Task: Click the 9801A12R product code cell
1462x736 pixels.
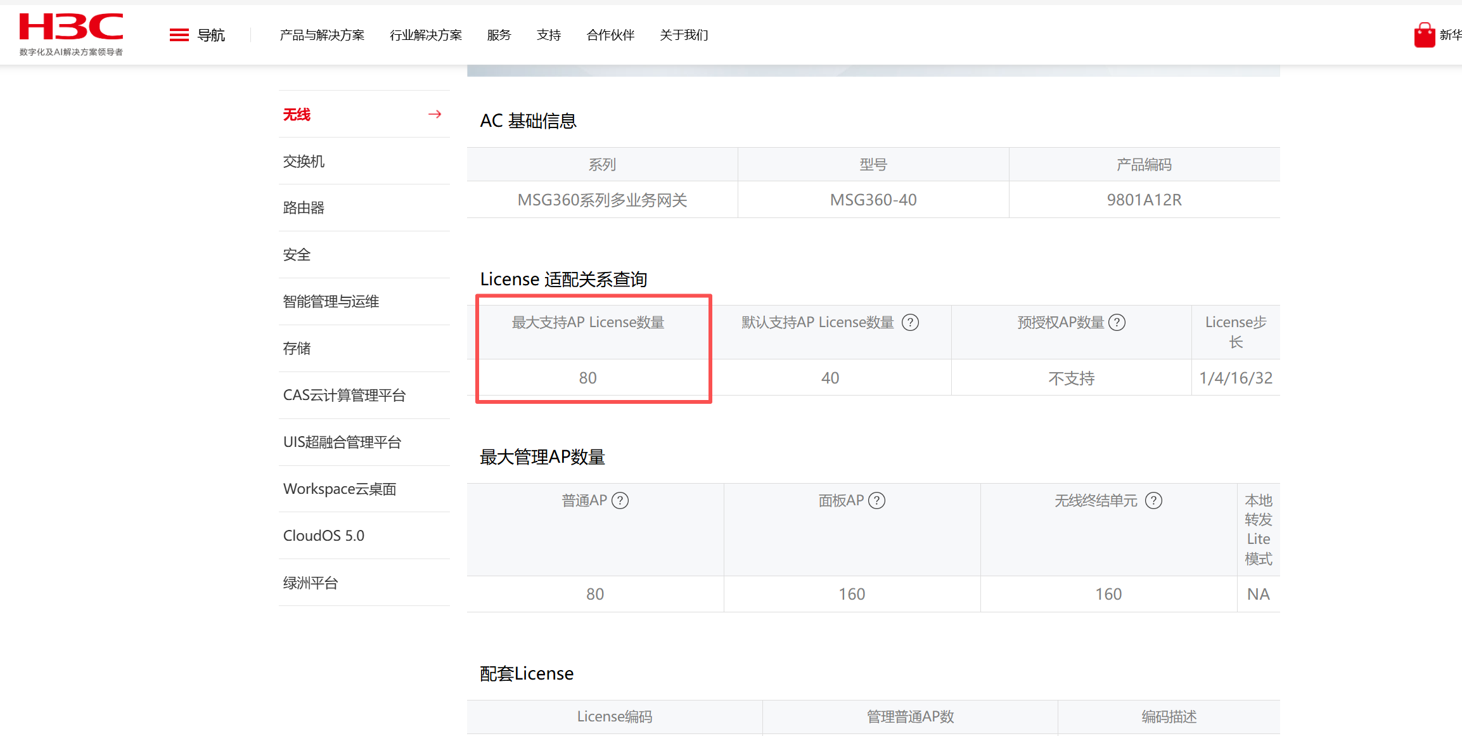Action: (1144, 200)
